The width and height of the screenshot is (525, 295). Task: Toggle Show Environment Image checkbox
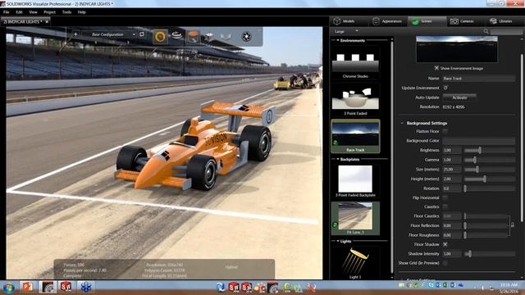[x=436, y=68]
